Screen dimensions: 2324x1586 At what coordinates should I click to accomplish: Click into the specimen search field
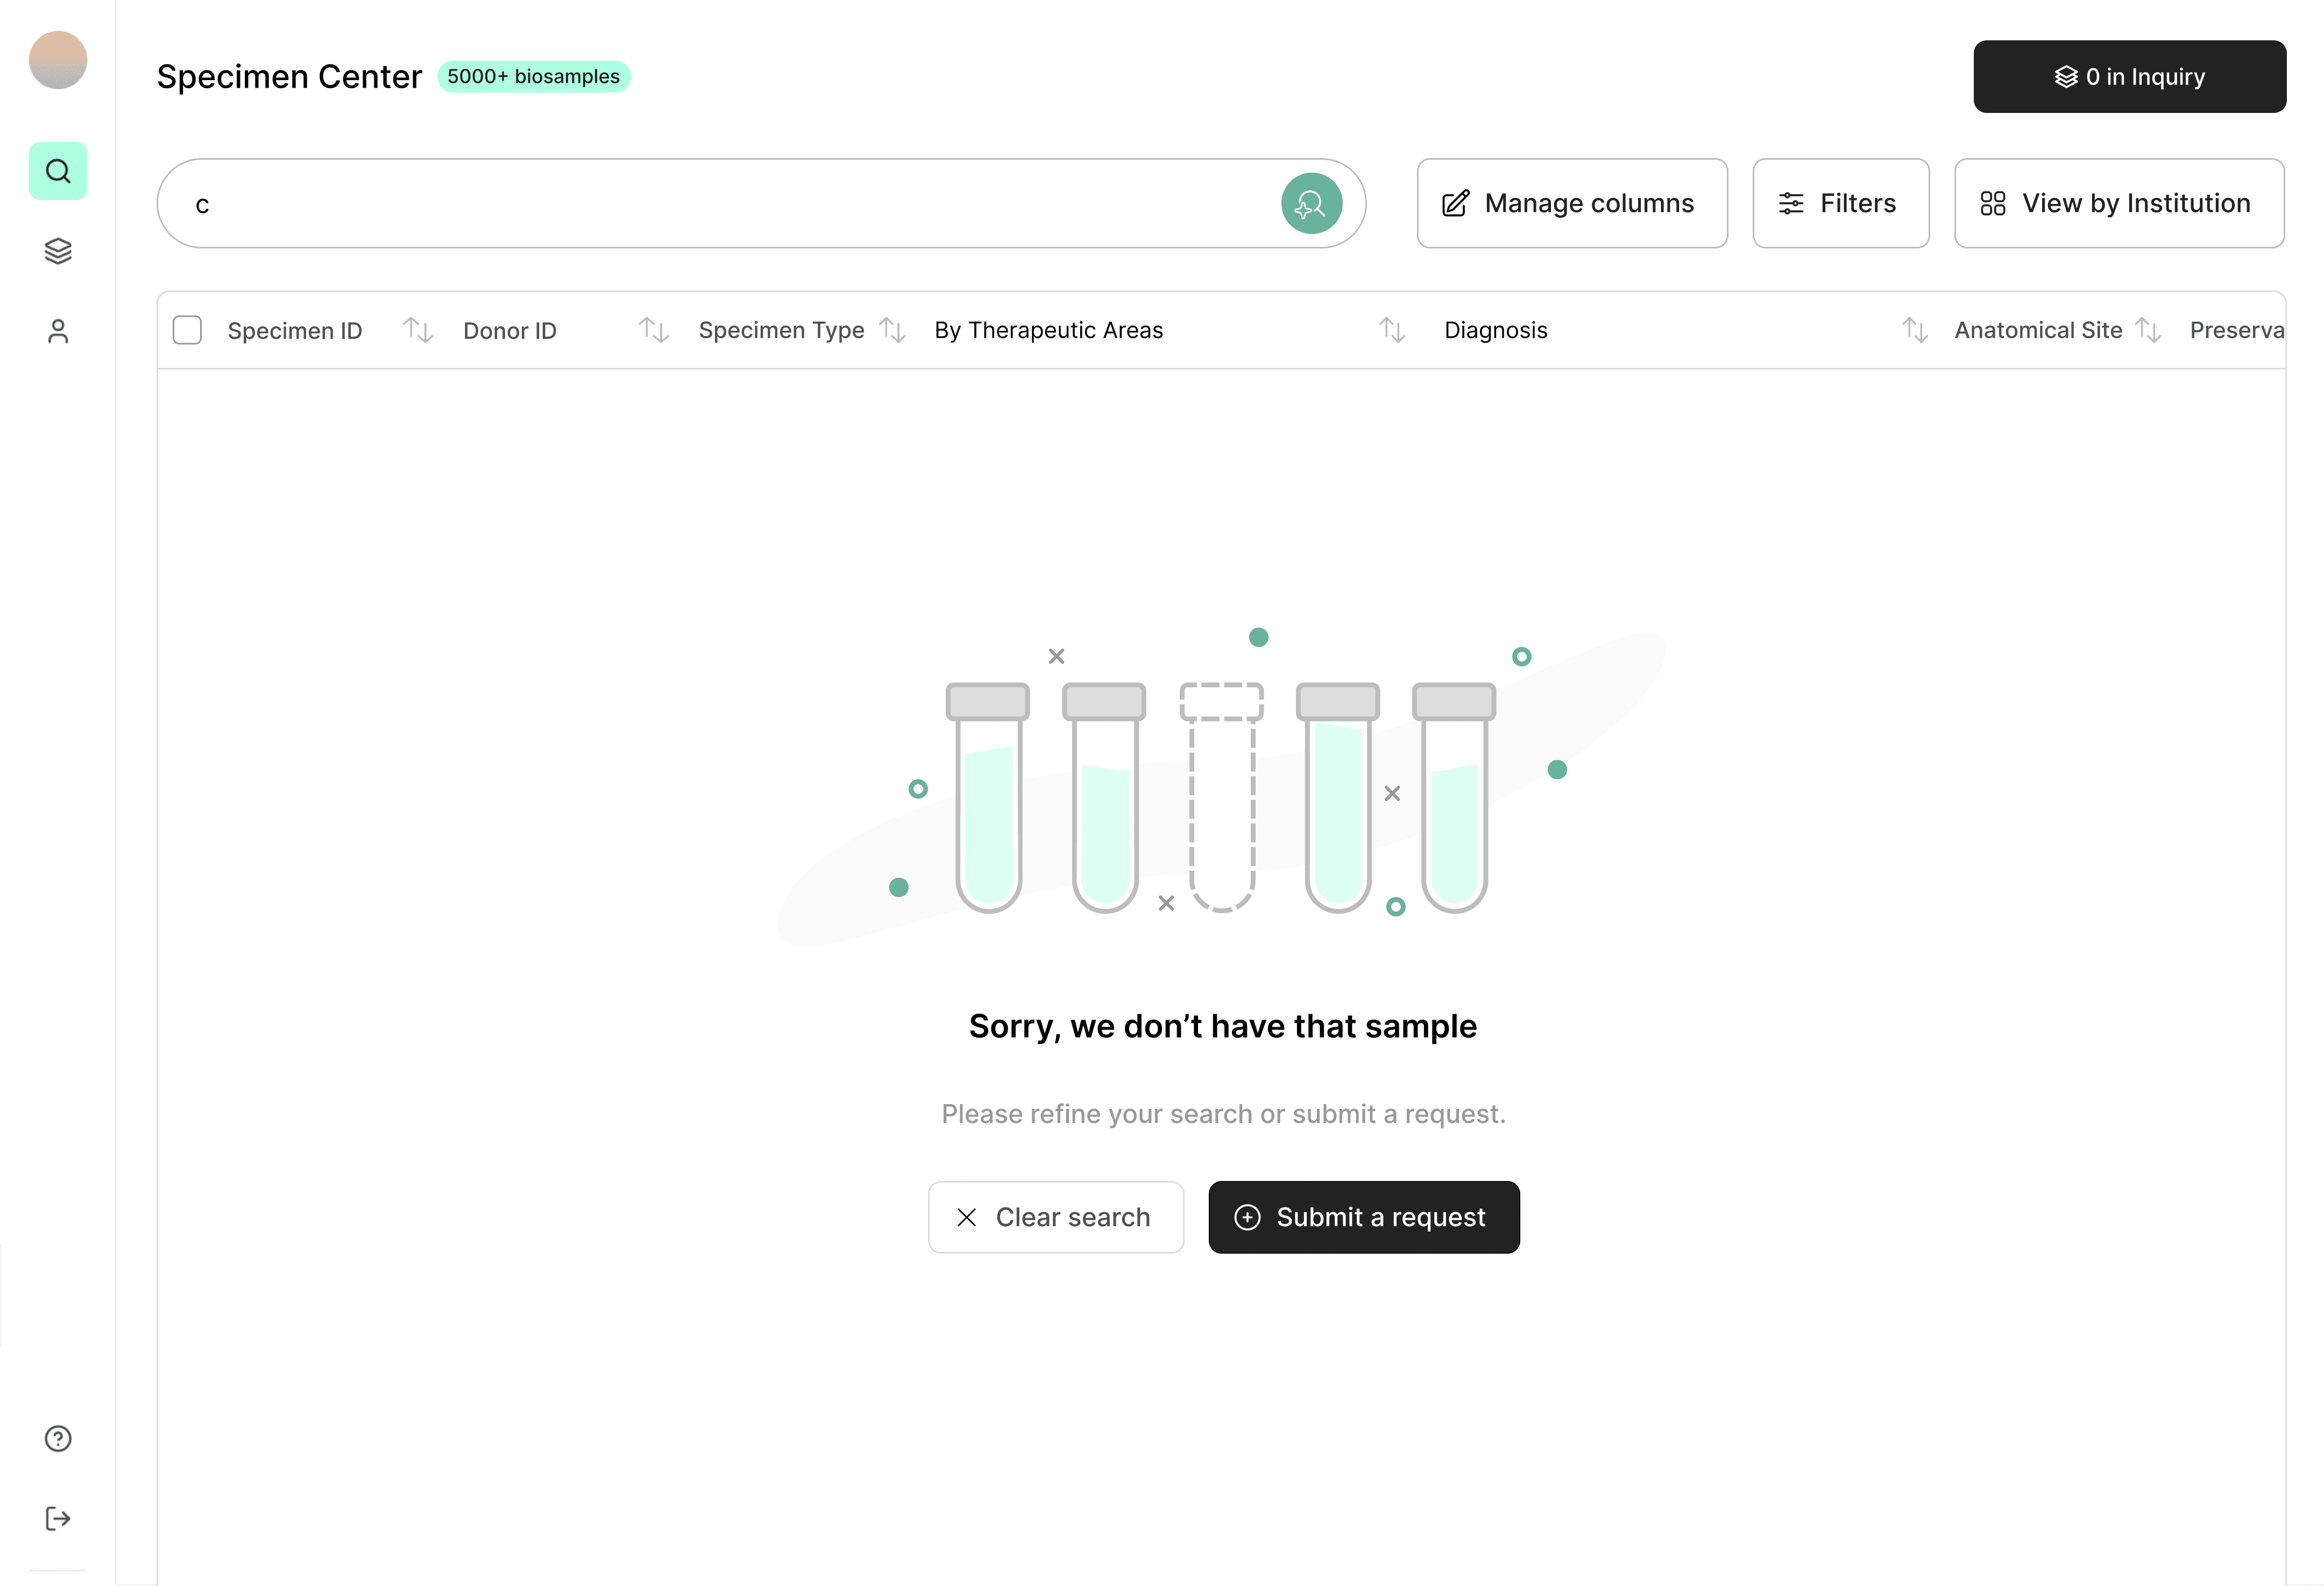(x=720, y=204)
